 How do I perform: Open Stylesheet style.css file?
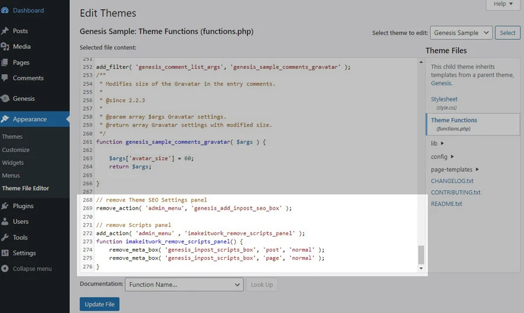[444, 103]
